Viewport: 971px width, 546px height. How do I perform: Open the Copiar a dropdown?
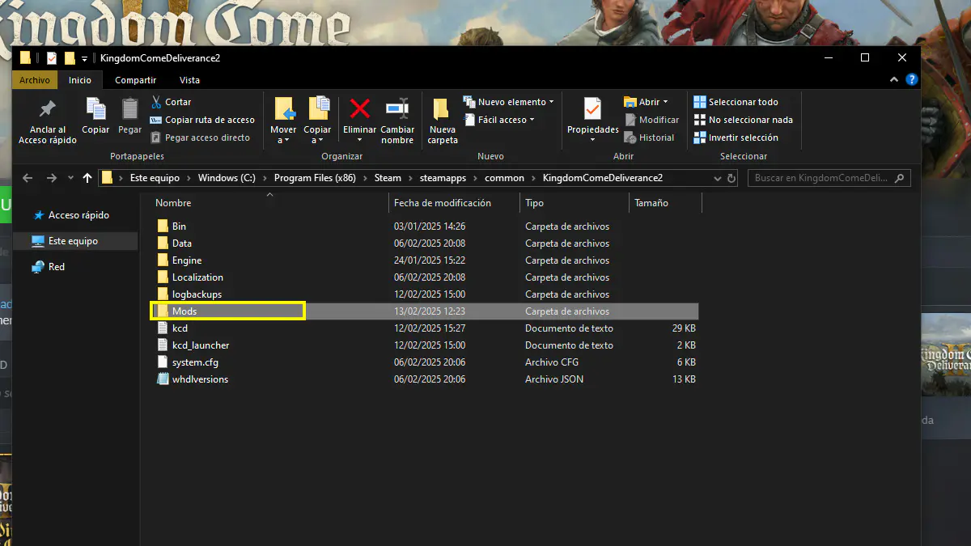click(317, 135)
